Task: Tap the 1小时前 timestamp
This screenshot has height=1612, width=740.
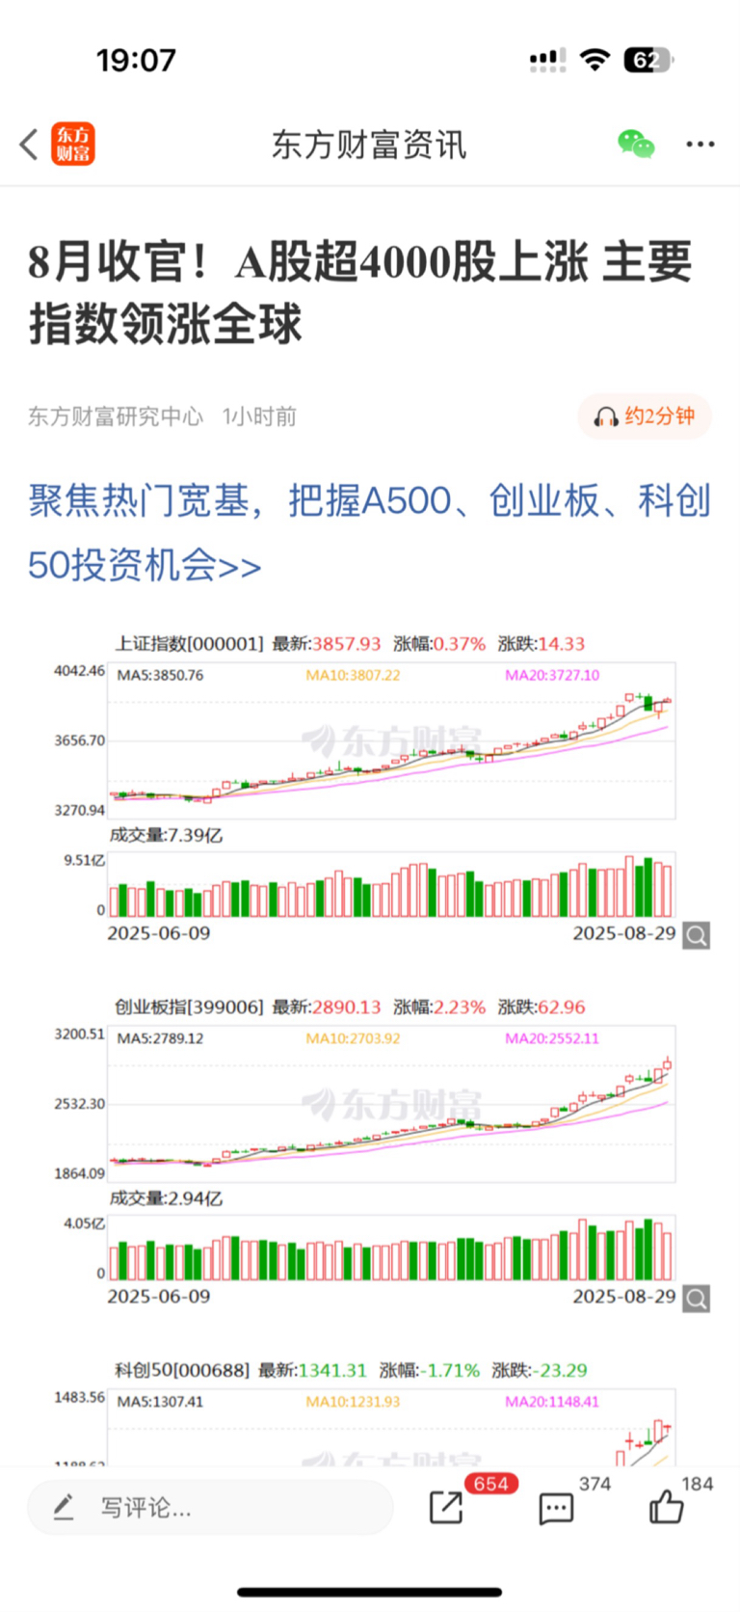Action: click(x=259, y=416)
